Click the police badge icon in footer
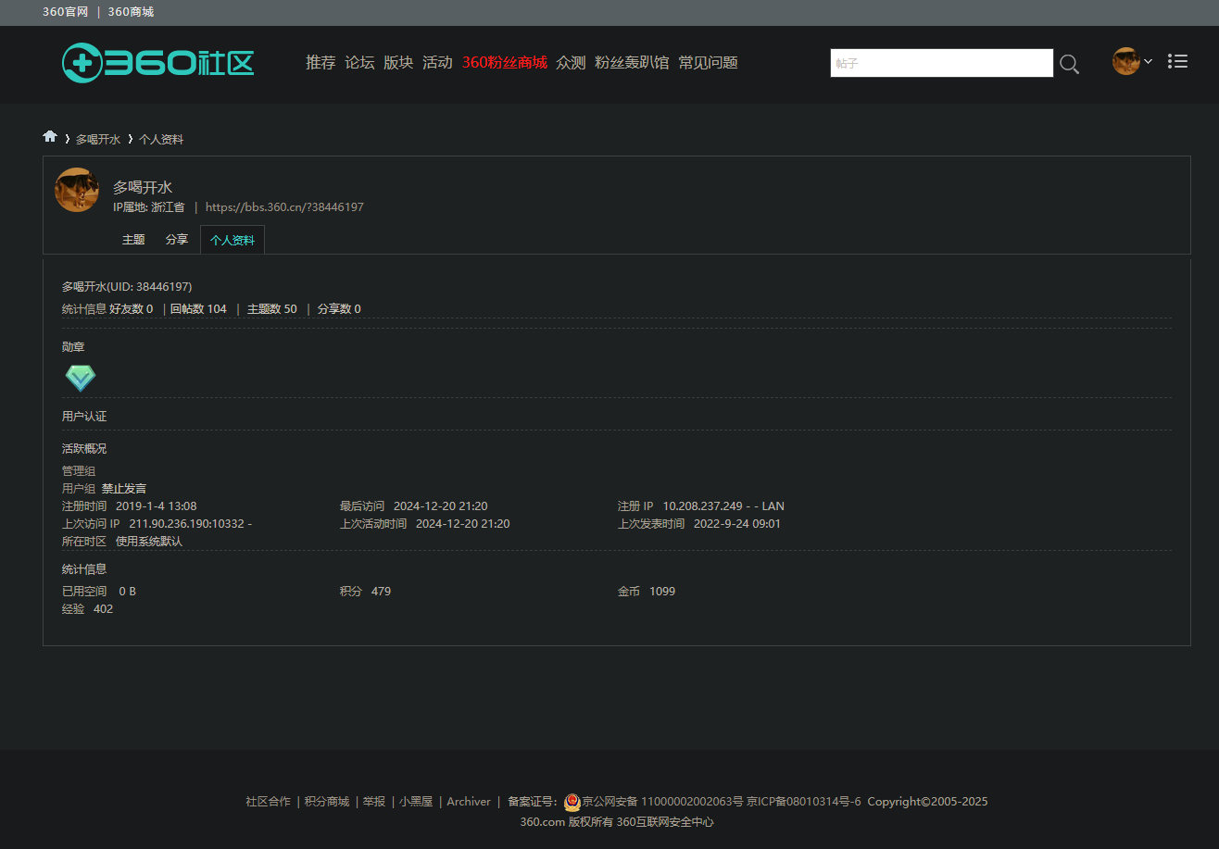Image resolution: width=1219 pixels, height=849 pixels. (x=572, y=802)
